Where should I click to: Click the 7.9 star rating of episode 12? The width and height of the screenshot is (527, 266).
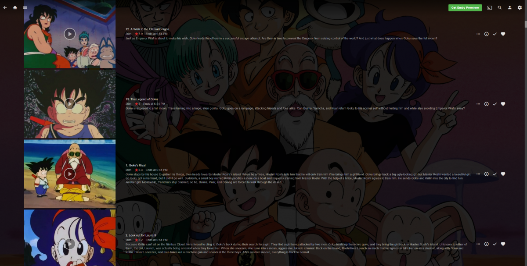[x=139, y=34]
